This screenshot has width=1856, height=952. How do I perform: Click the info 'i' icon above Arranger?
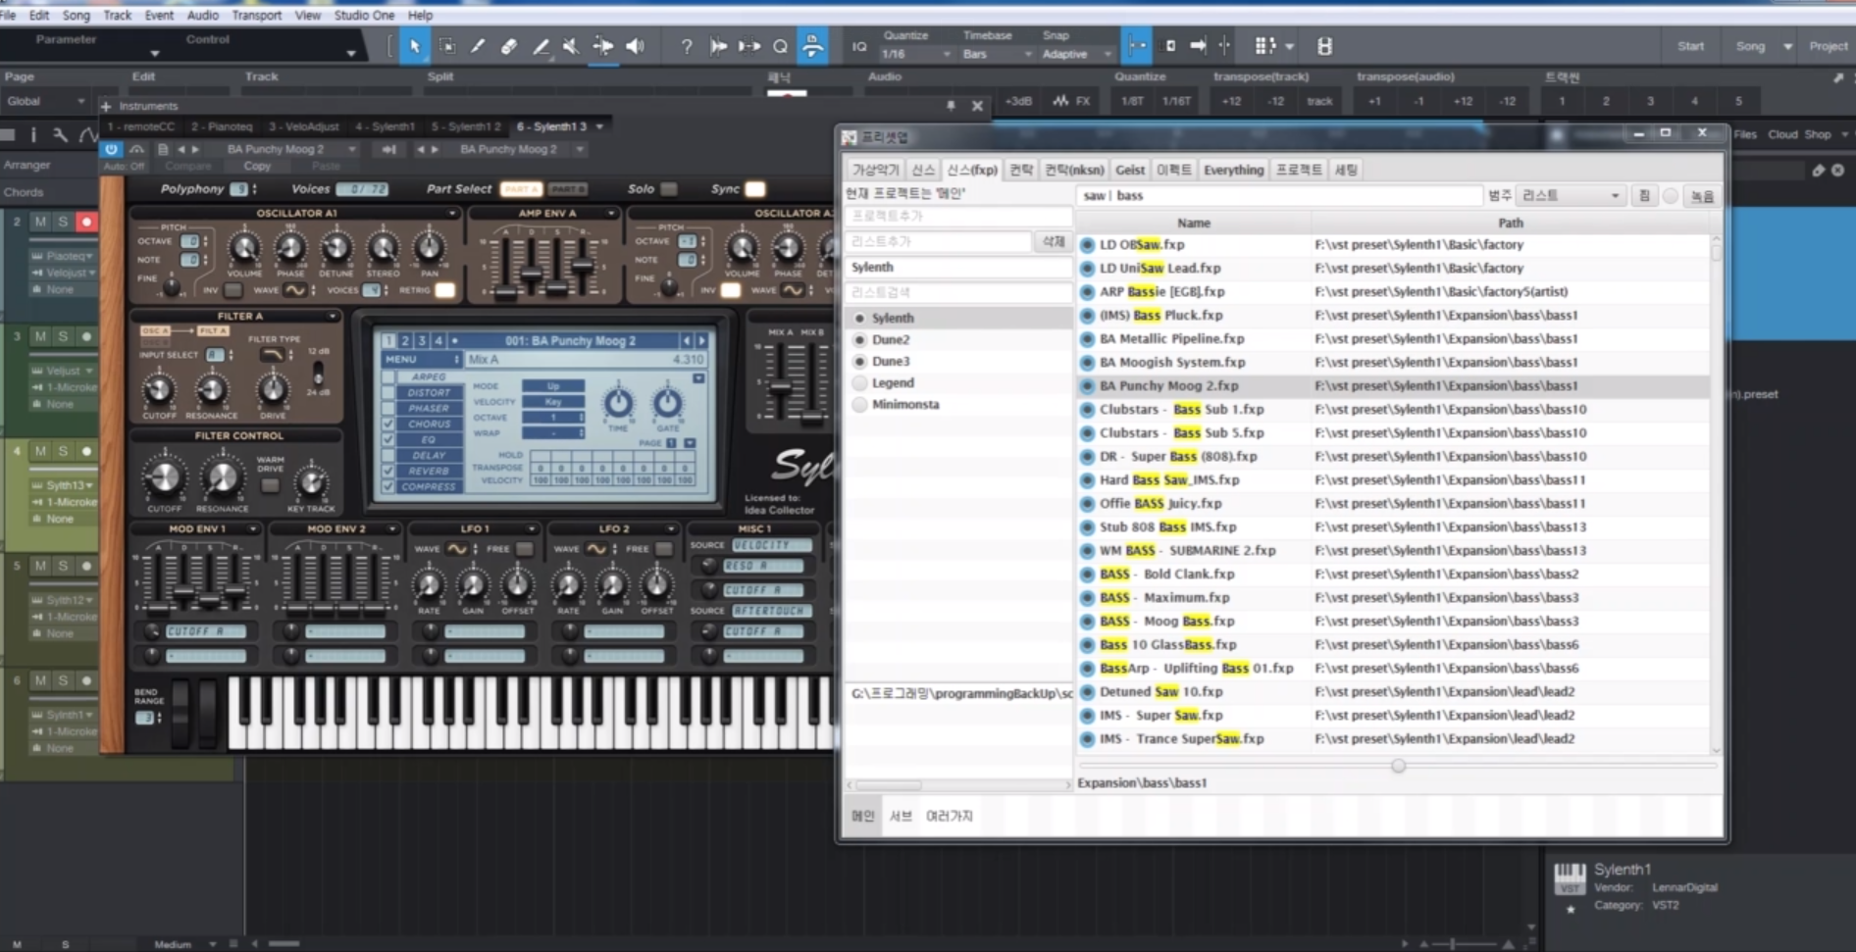click(32, 134)
